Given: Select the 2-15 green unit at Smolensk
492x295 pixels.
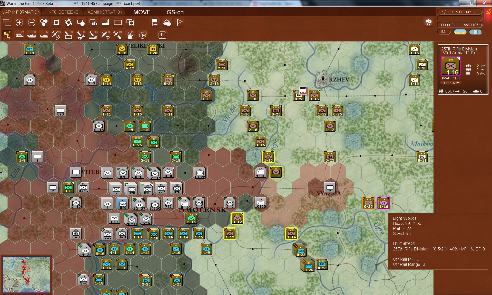Looking at the screenshot, I should tap(191, 218).
